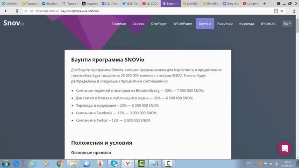299x168 pixels.
Task: Switch to the YouTube (1) Крип tab
Action: [x=251, y=3]
